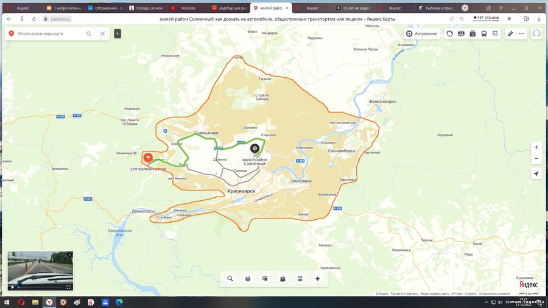The image size is (548, 308).
Task: Show hidden system tray icons chevron
Action: click(x=487, y=302)
